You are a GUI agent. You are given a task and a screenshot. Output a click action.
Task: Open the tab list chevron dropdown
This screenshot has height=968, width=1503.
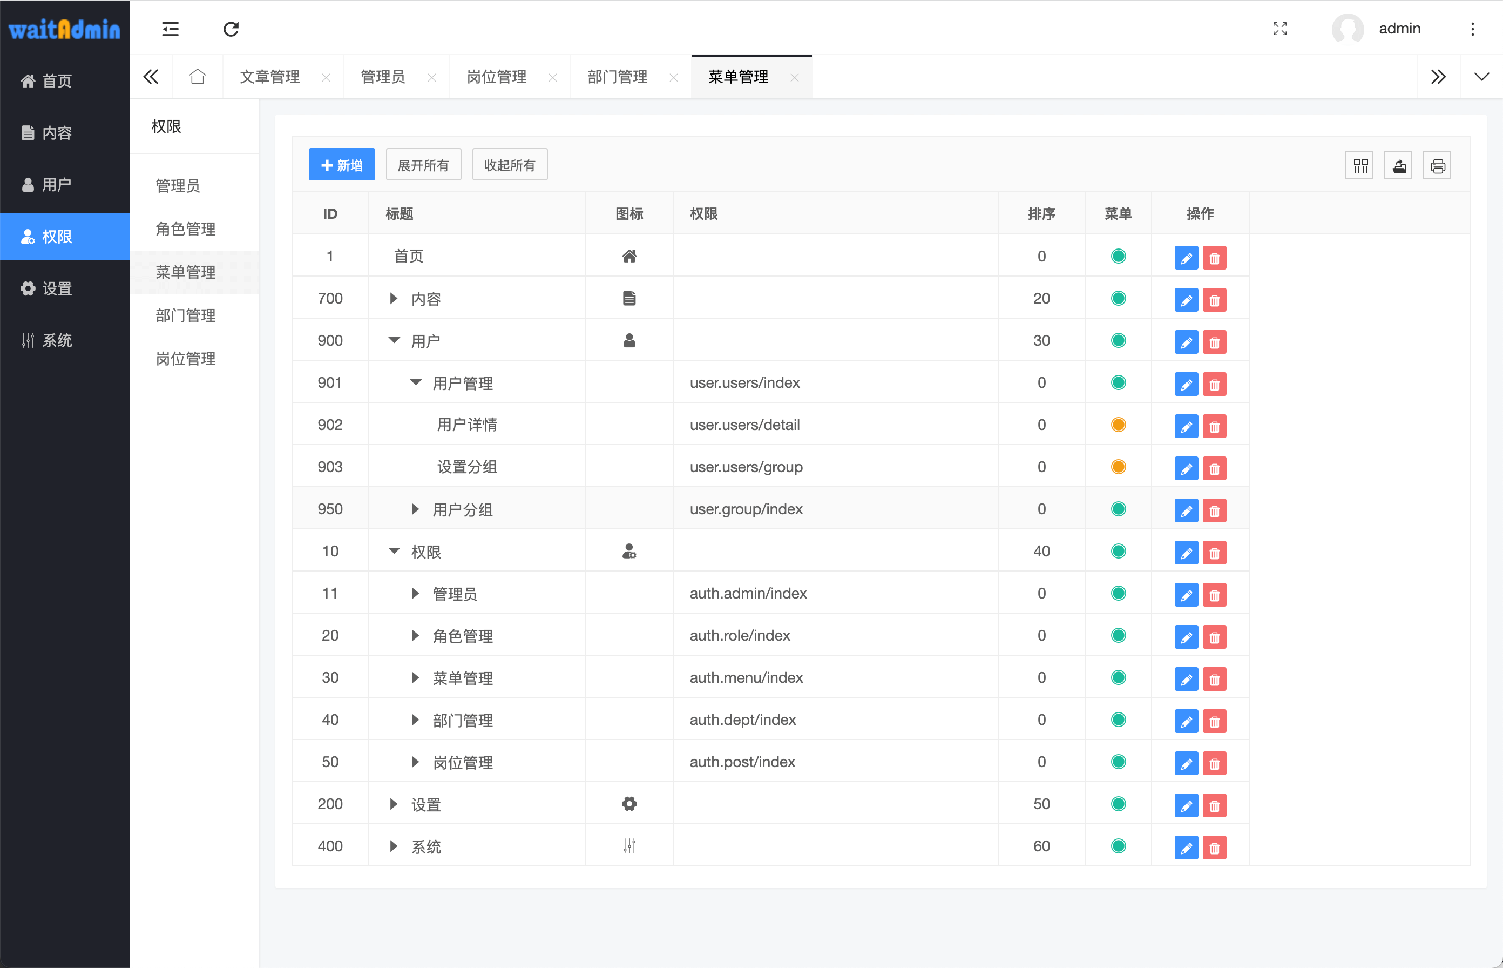pyautogui.click(x=1481, y=76)
